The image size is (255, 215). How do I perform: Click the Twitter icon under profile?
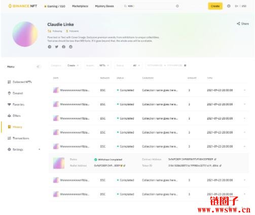[57, 47]
